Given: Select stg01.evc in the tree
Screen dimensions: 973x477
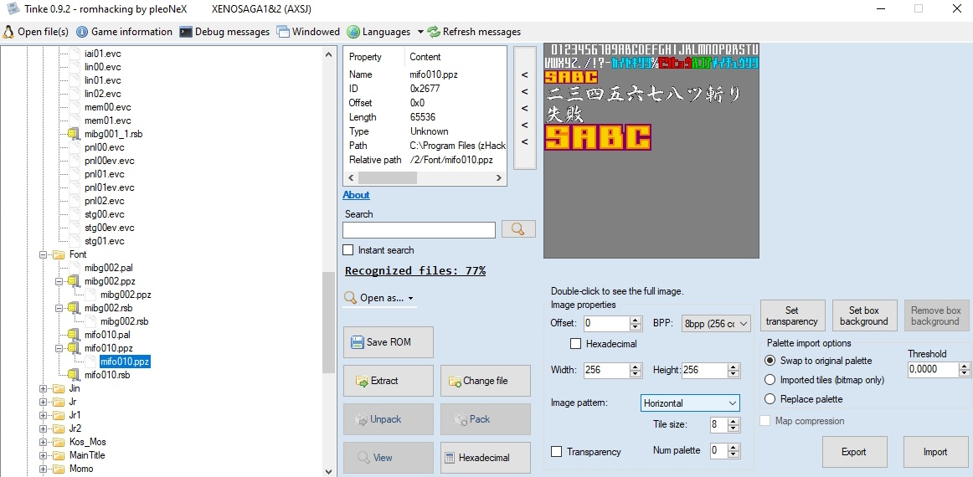Looking at the screenshot, I should click(x=104, y=241).
